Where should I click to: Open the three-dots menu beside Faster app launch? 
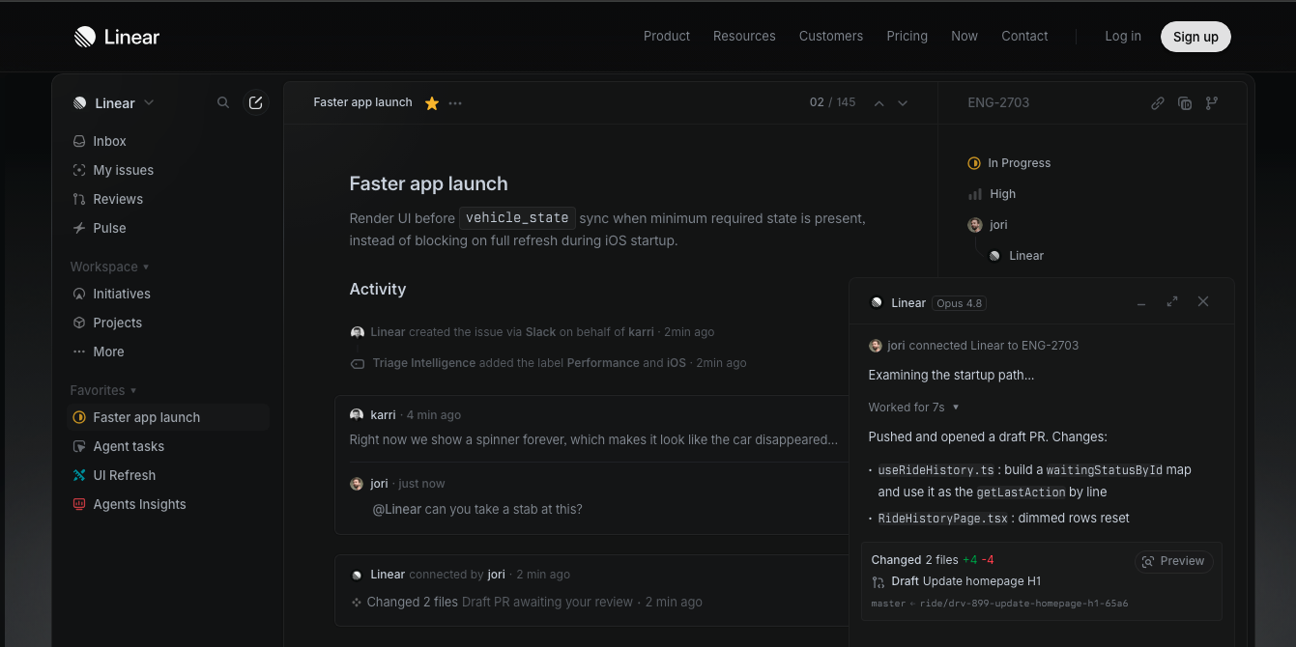[x=455, y=103]
